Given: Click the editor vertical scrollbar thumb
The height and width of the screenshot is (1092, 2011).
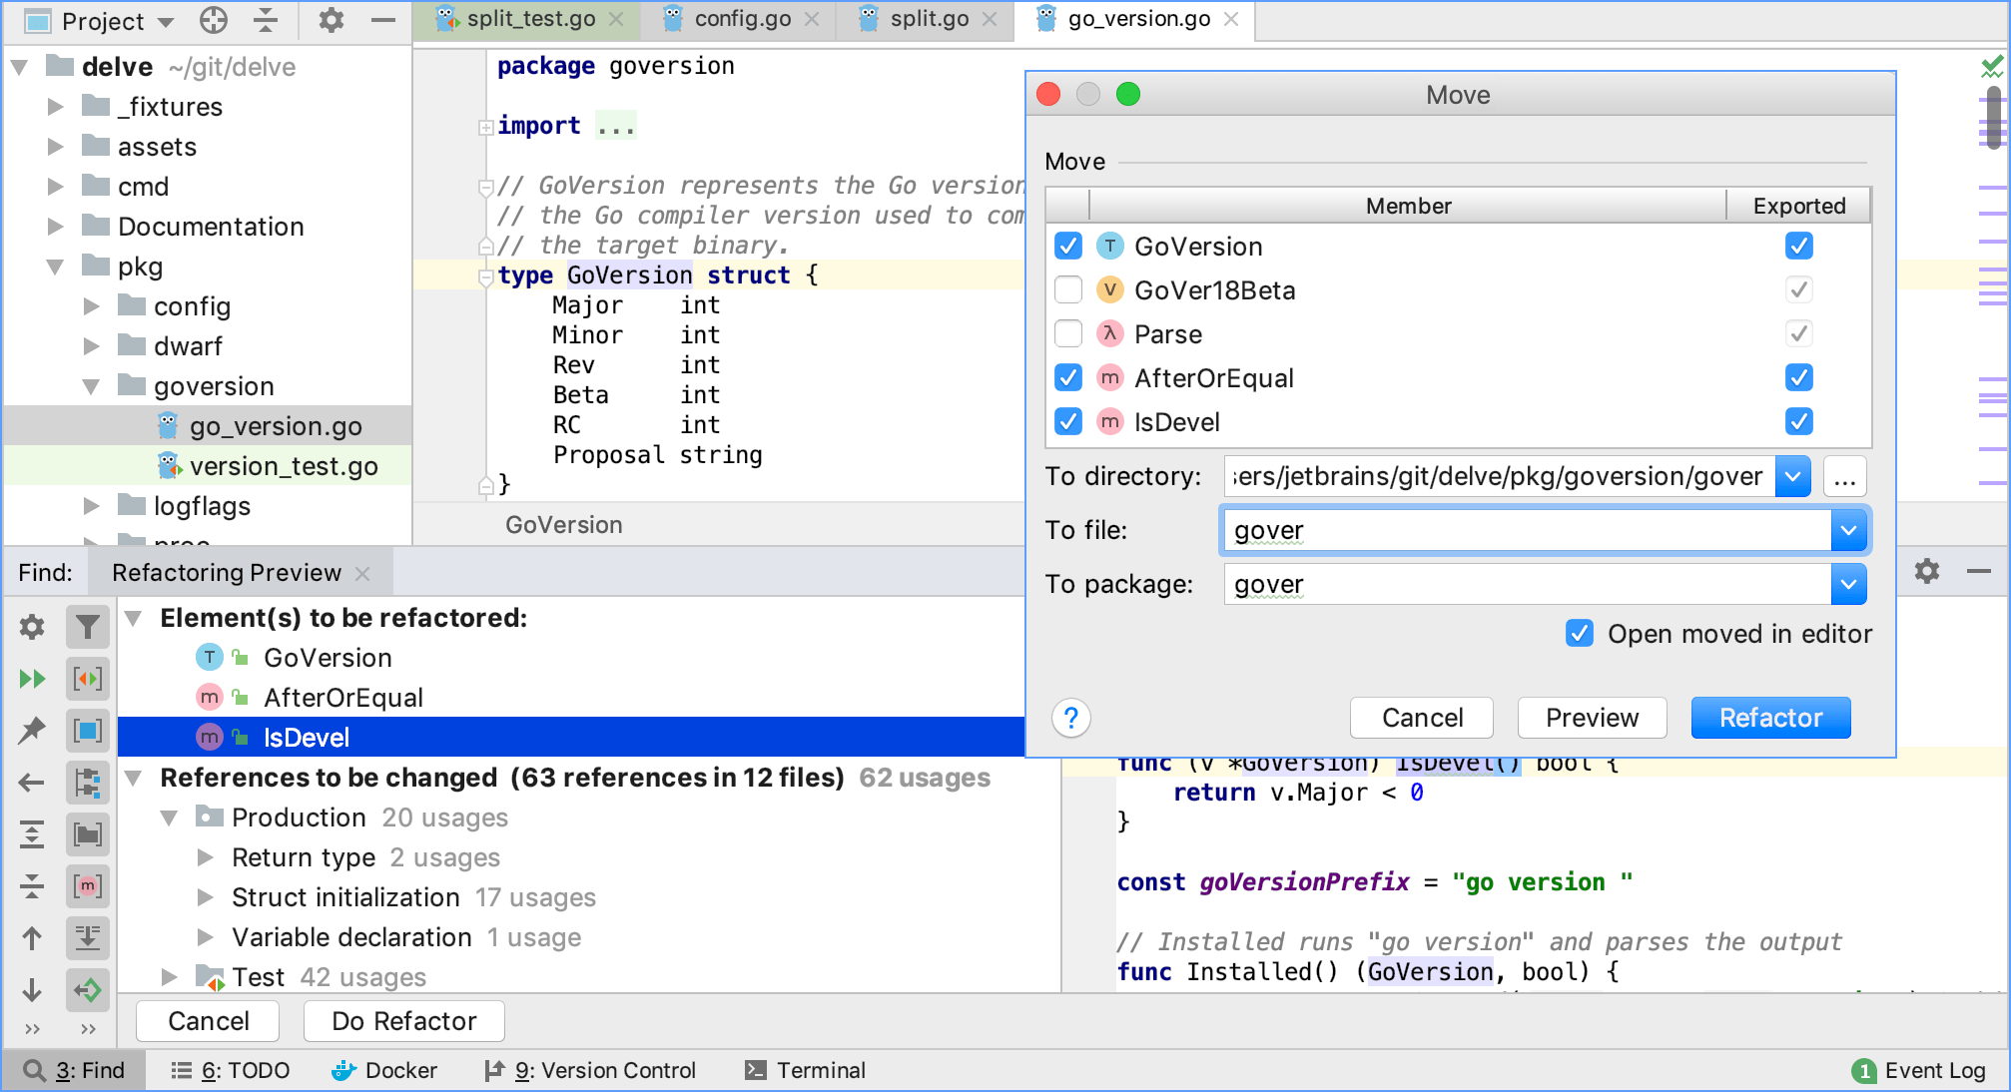Looking at the screenshot, I should [1993, 118].
